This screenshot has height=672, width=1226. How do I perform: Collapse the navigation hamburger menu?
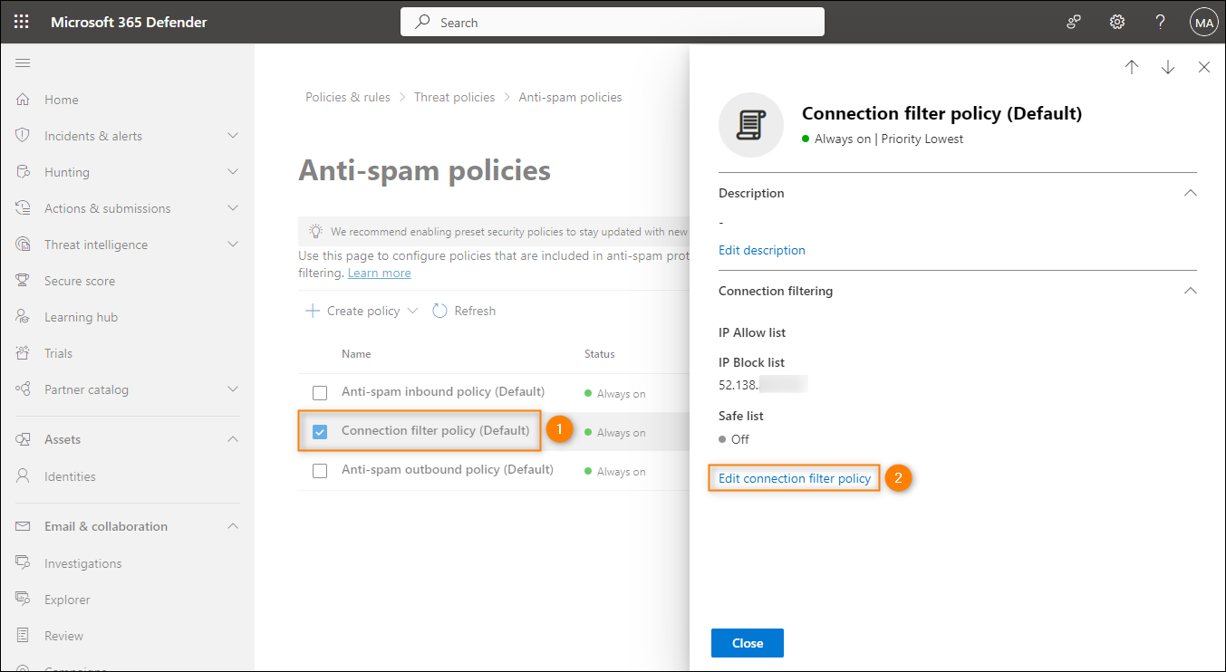tap(23, 62)
